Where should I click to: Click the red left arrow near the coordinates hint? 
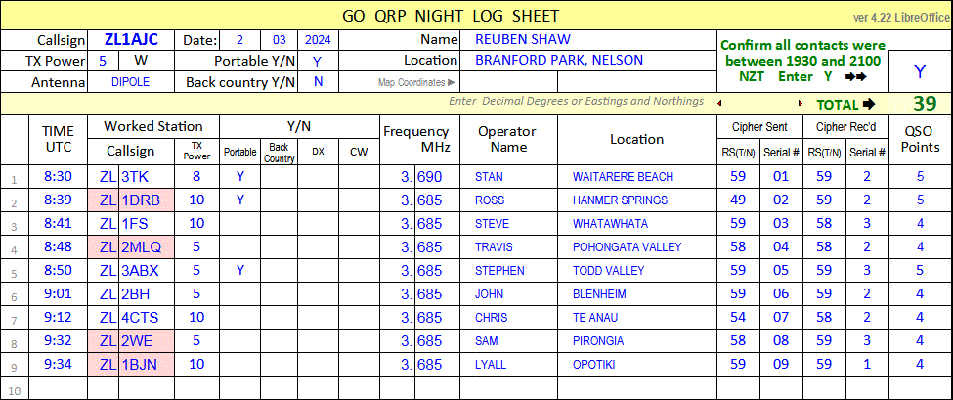pyautogui.click(x=720, y=102)
